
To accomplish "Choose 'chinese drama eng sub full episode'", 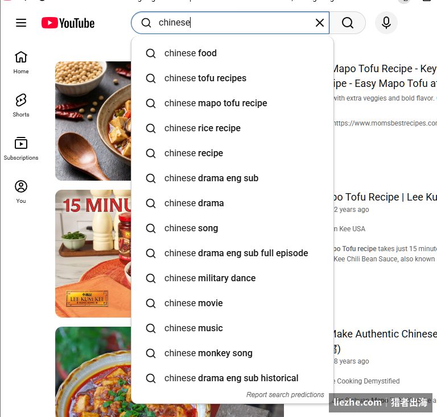I will pyautogui.click(x=232, y=253).
